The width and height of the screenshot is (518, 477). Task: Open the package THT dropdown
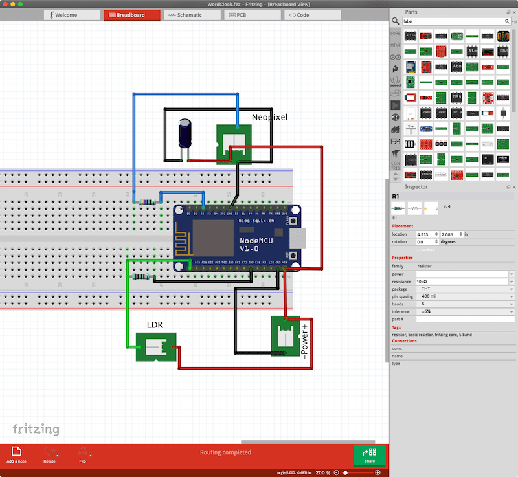click(465, 289)
